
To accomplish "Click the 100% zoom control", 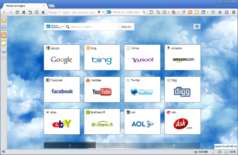I will (x=230, y=152).
